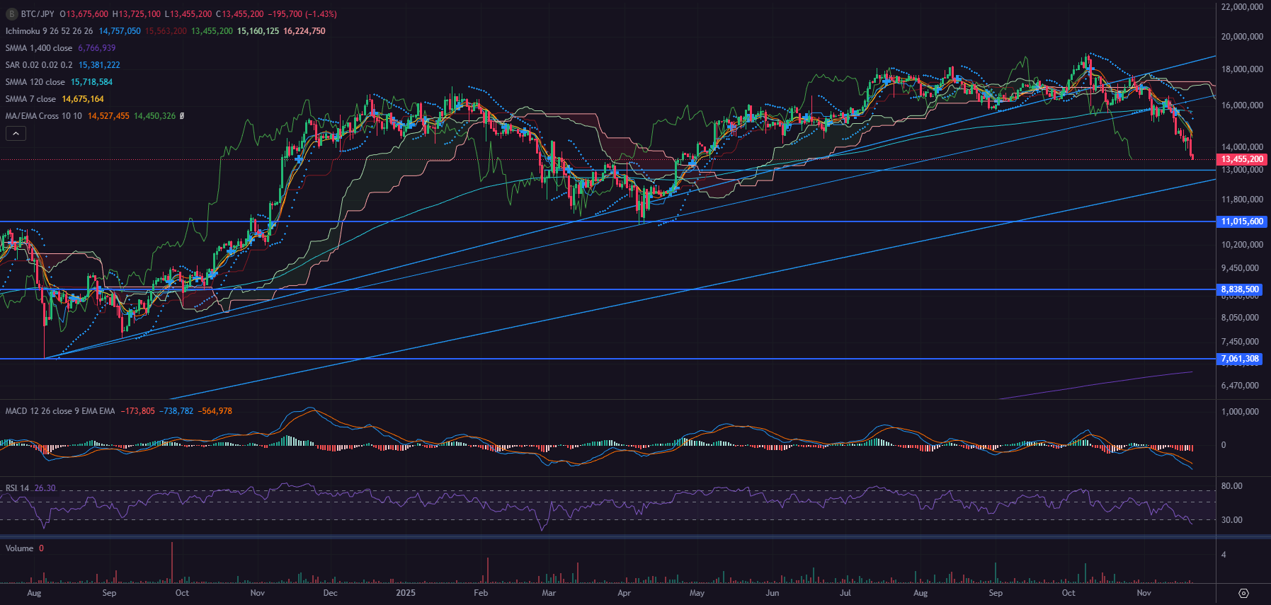Select the 8,838,500 horizontal line price label
This screenshot has width=1271, height=605.
(x=1241, y=289)
